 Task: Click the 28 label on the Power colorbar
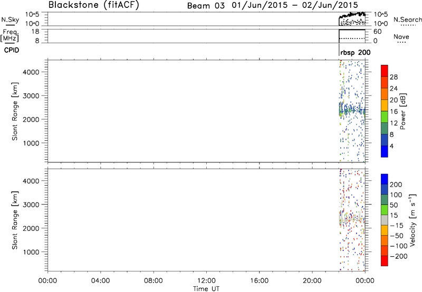pyautogui.click(x=394, y=77)
